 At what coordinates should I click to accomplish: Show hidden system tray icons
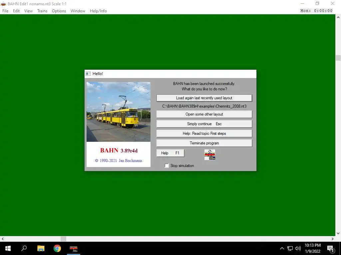tap(282, 248)
